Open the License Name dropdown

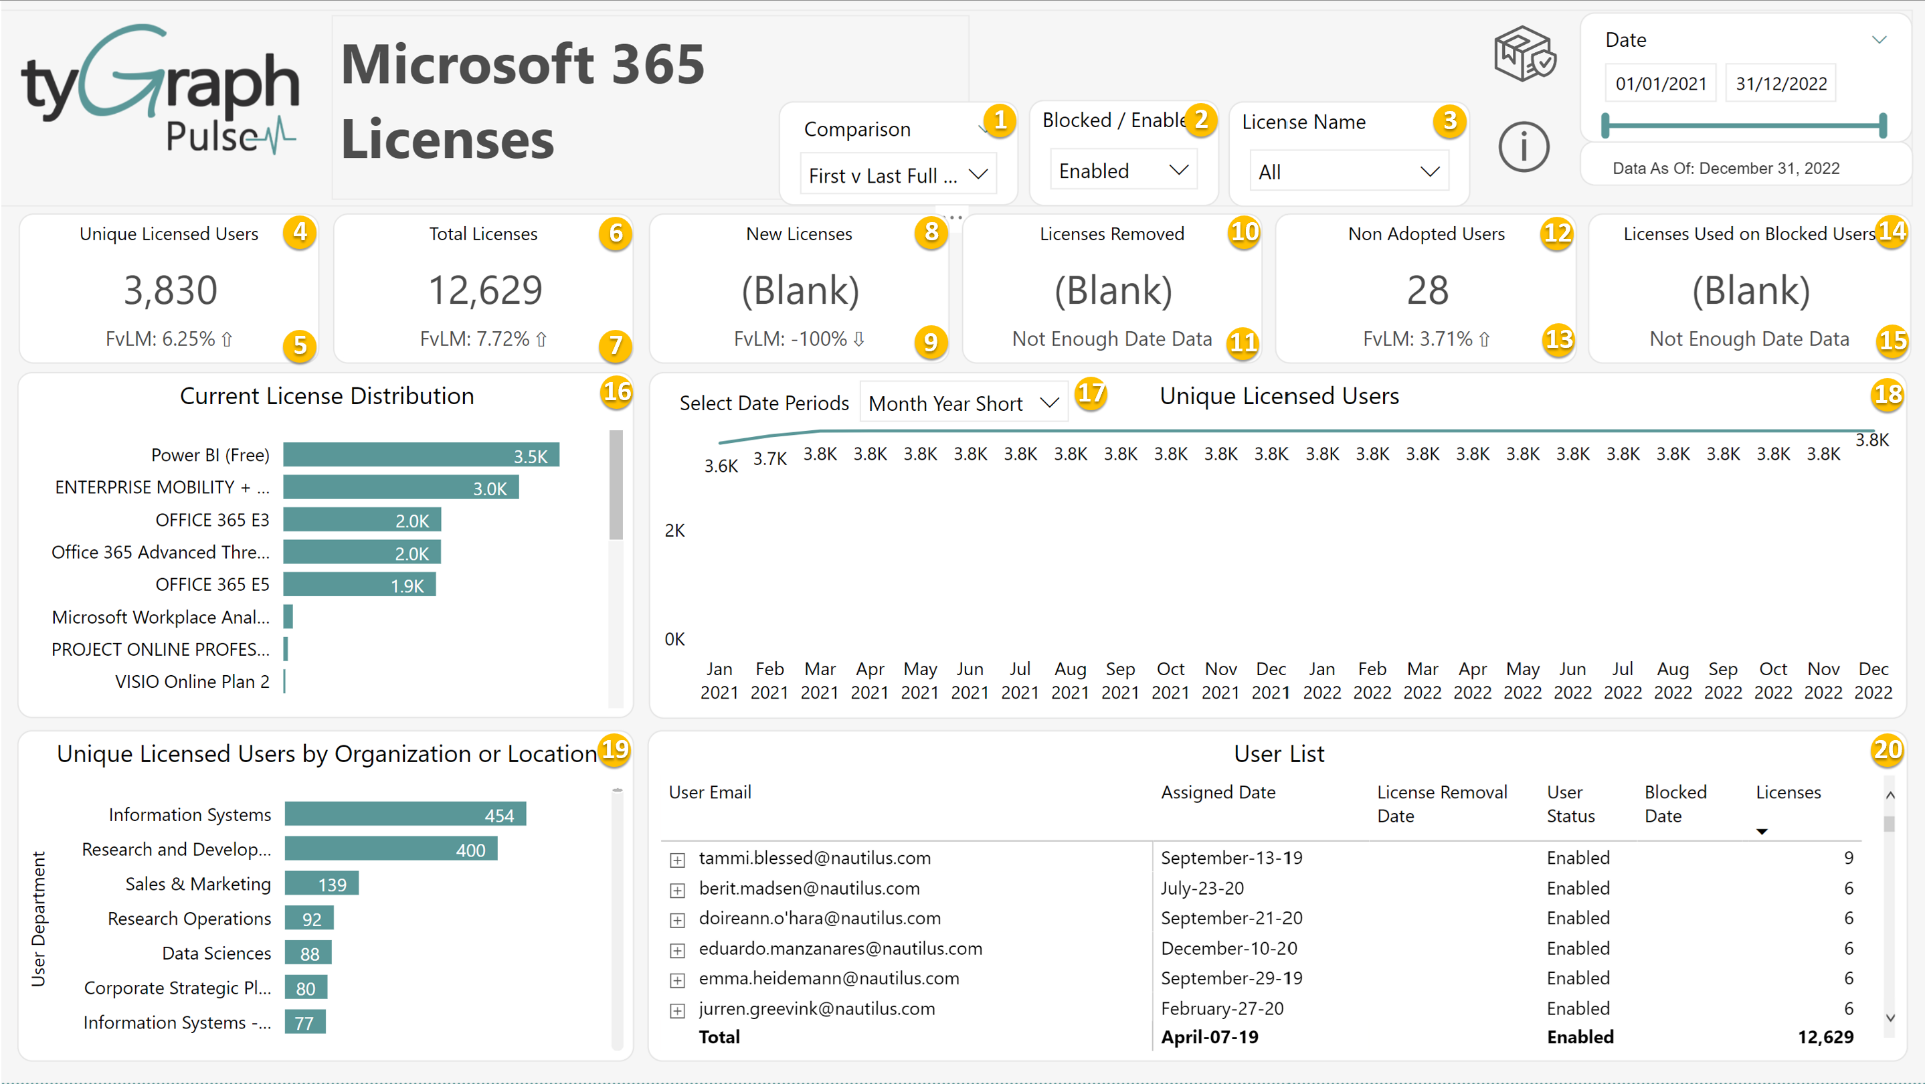(1348, 172)
